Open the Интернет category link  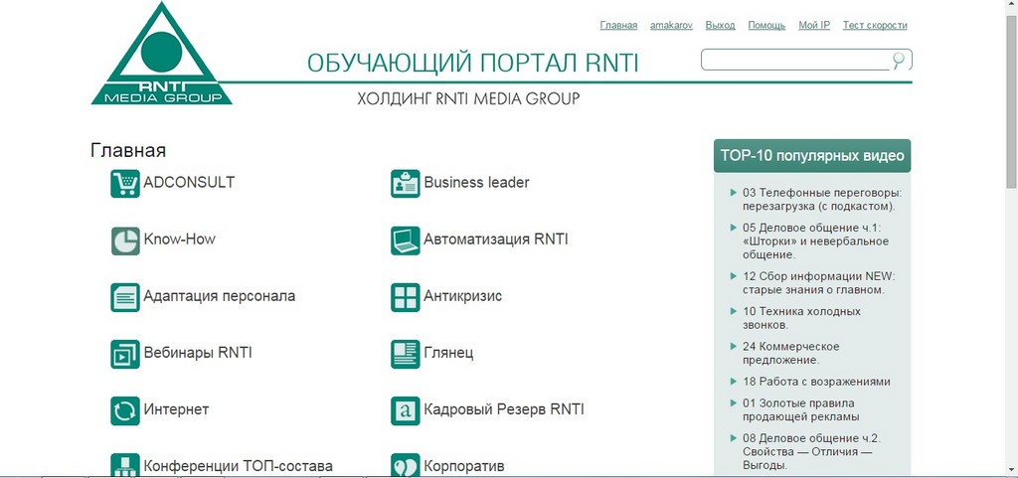pyautogui.click(x=176, y=409)
